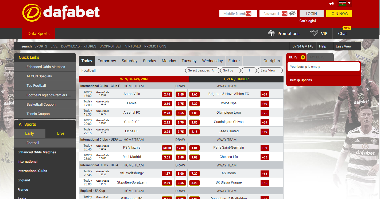380x199 pixels.
Task: Click the Mobile Number input field
Action: tap(238, 14)
